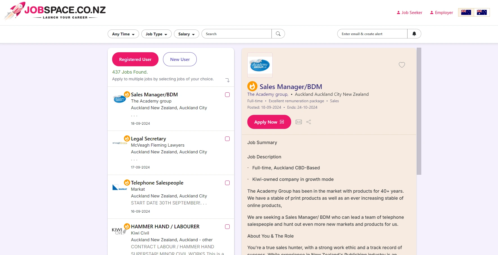Click the search magnifier icon

[x=278, y=34]
